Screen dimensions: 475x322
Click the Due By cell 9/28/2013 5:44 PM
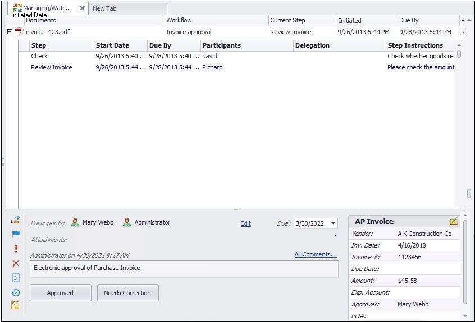[425, 32]
